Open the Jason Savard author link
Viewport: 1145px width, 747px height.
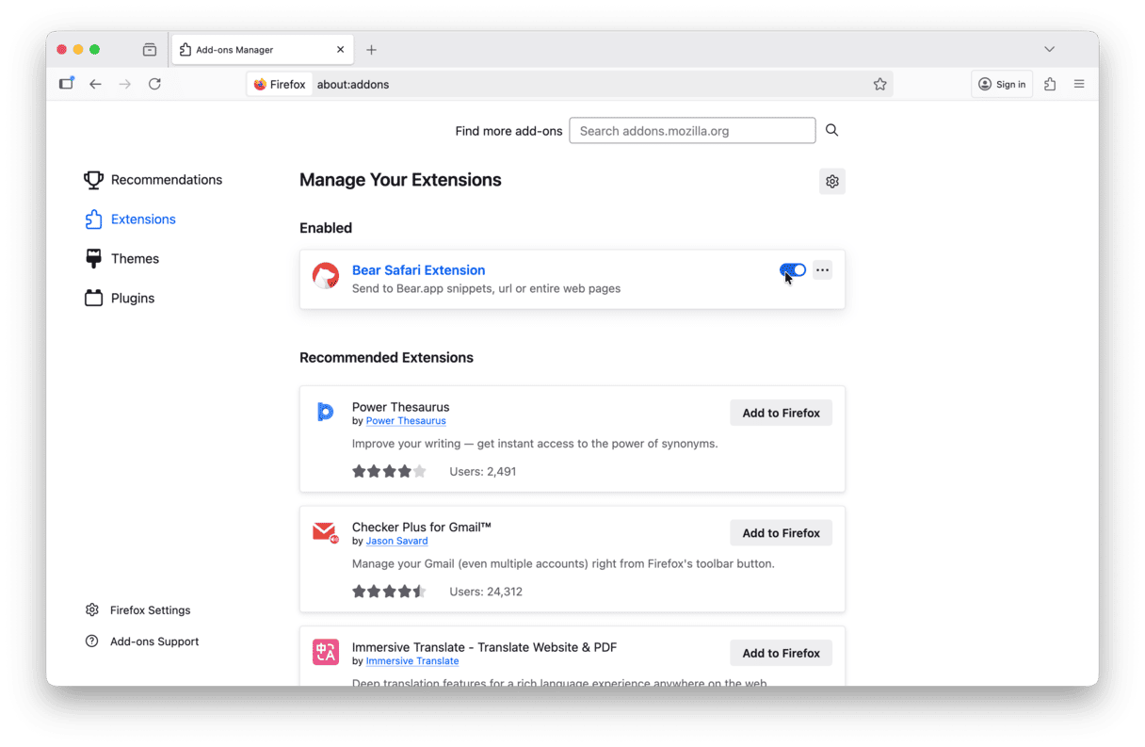pyautogui.click(x=396, y=541)
